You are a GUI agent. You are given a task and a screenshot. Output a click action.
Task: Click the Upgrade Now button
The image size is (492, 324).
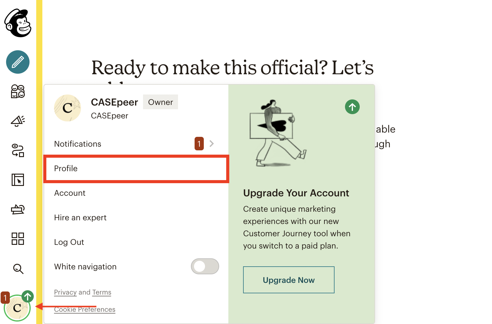point(289,280)
